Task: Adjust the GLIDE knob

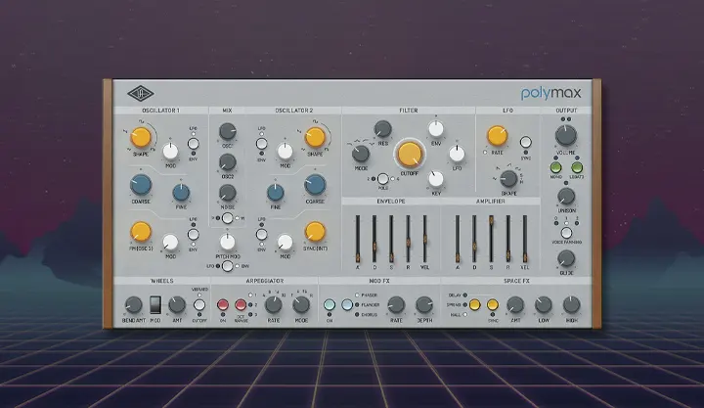Action: click(566, 258)
